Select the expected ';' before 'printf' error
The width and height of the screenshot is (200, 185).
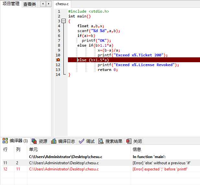(x=160, y=169)
